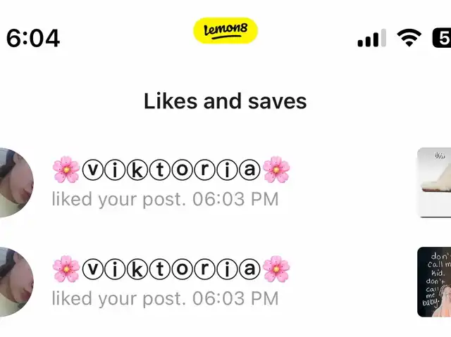This screenshot has width=451, height=337.
Task: Select second liked your post notification text
Action: 165,298
